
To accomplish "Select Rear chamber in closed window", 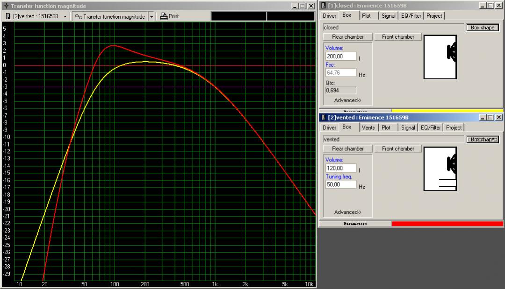I will tap(348, 37).
